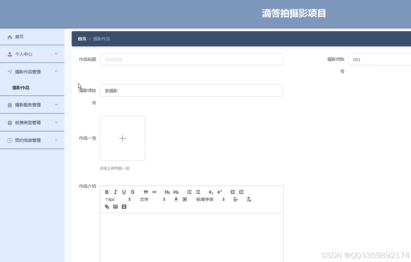Open the 文本 heading style dropdown

[x=152, y=199]
